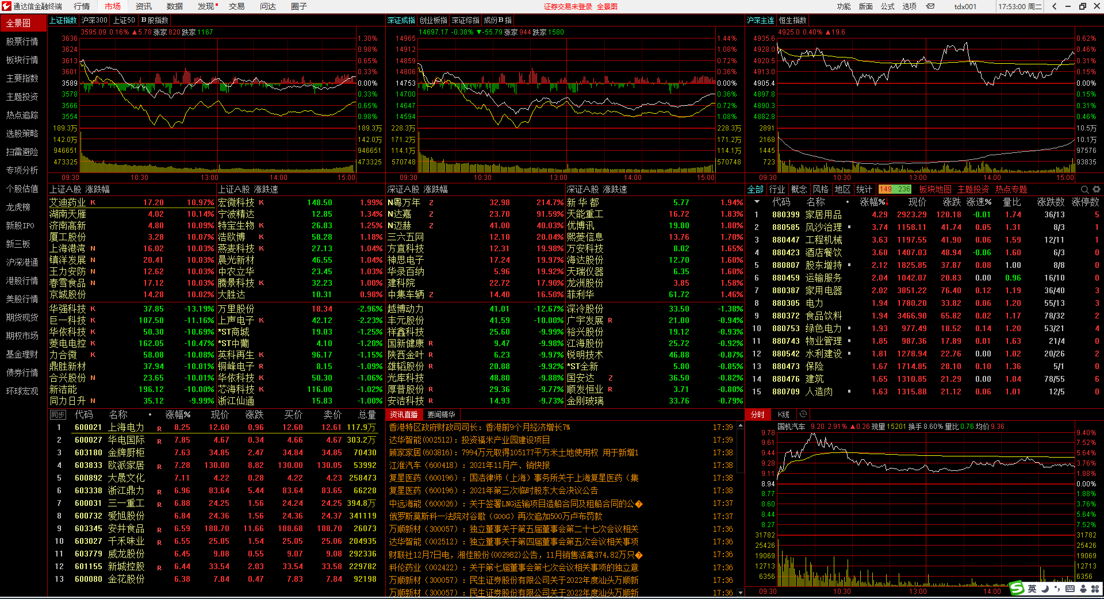Switch chart to K线 view

(x=784, y=414)
